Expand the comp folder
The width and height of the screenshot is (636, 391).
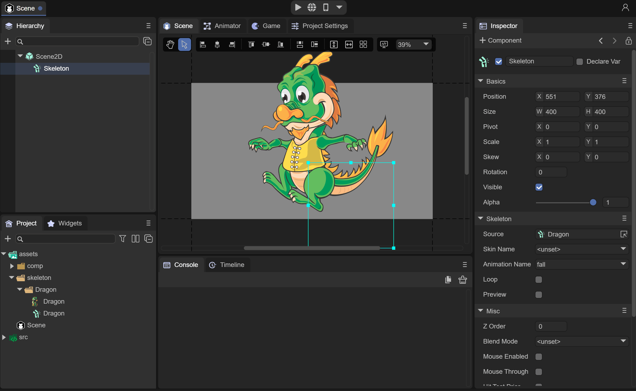pos(12,266)
